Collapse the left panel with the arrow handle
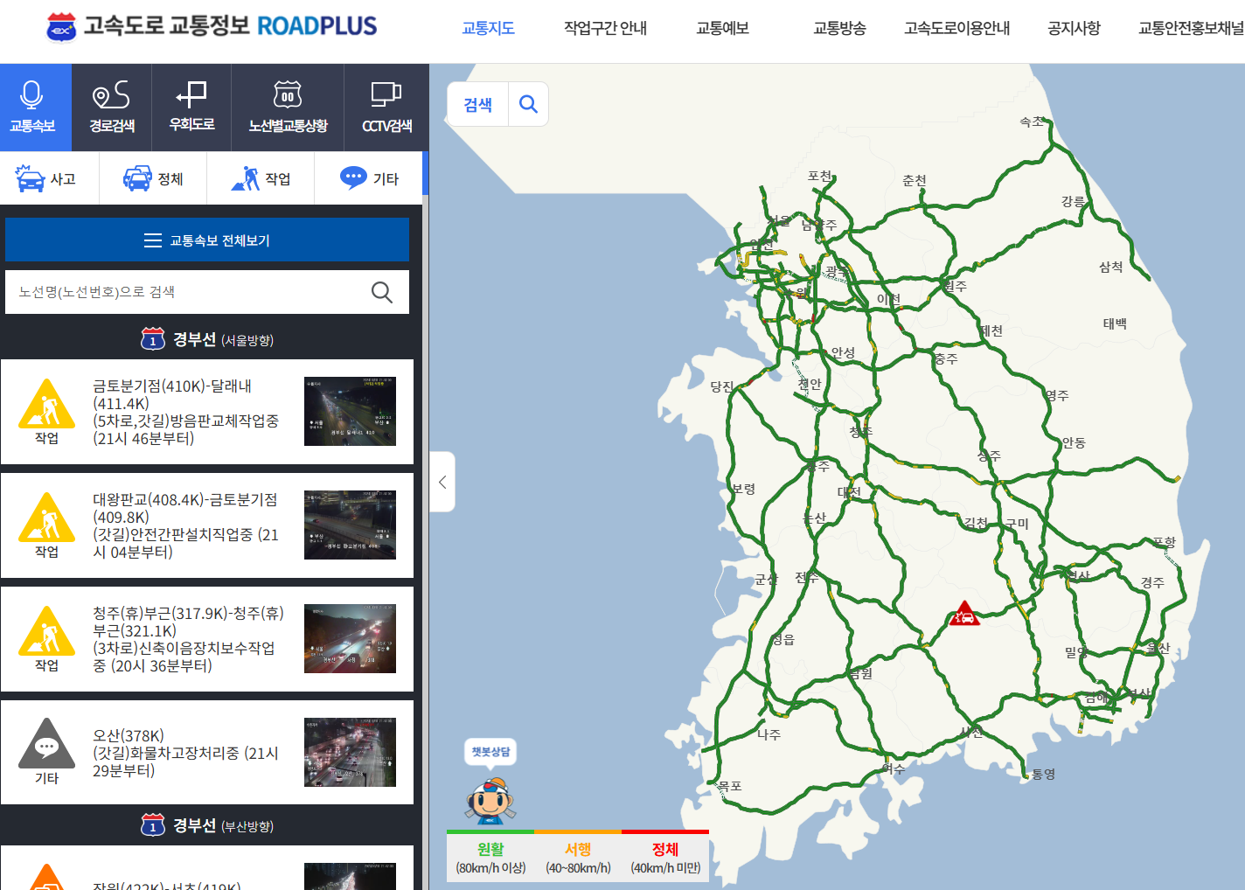 coord(442,482)
